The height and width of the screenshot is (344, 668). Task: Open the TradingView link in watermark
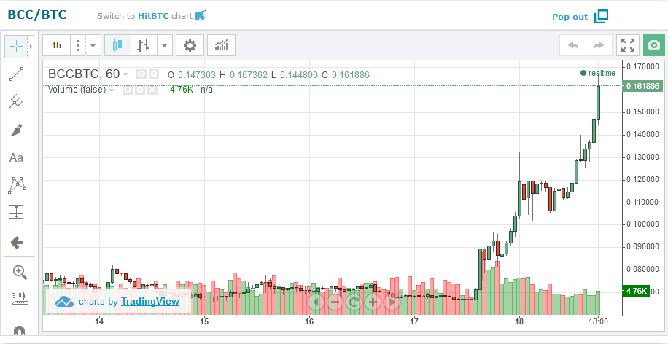coord(149,301)
